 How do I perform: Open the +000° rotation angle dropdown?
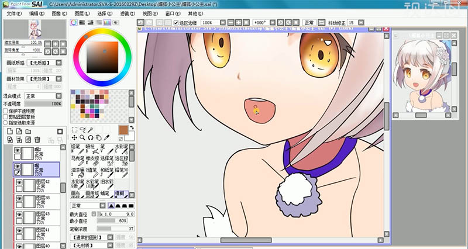[x=273, y=23]
